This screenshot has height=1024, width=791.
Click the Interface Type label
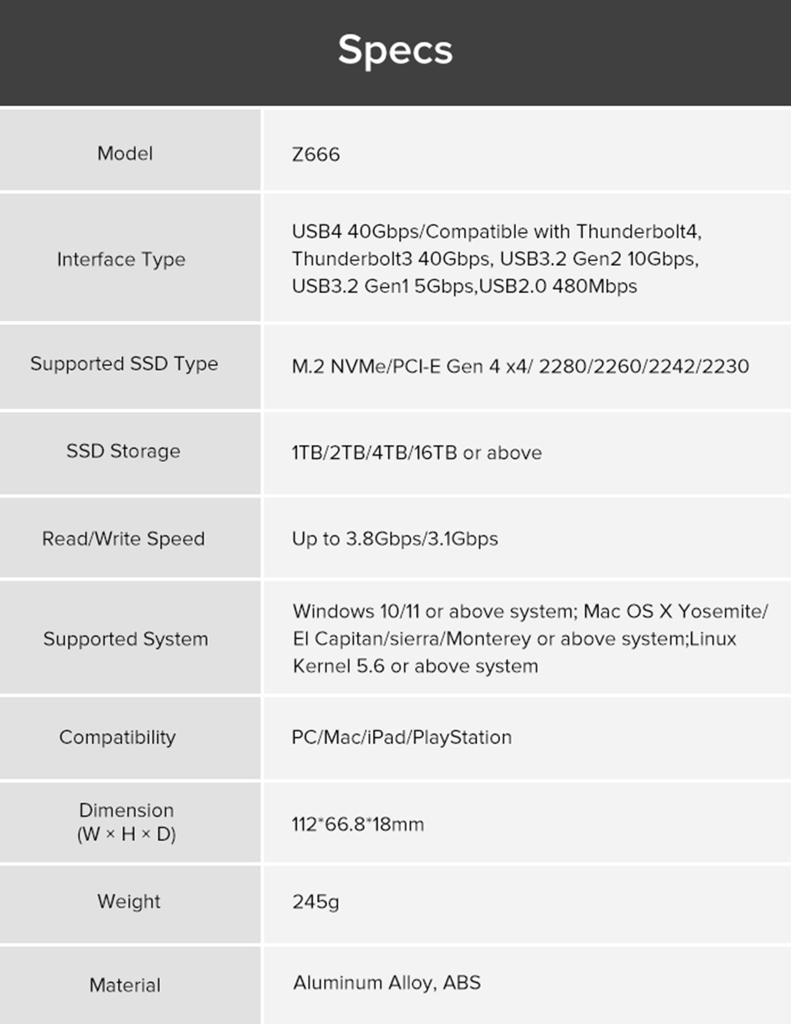[121, 259]
